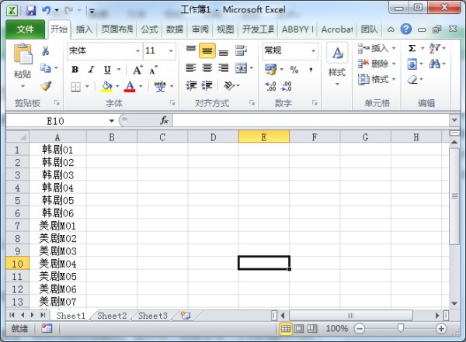Viewport: 466px width, 342px height.
Task: Click the 删除 delete cells button
Action: 374,64
